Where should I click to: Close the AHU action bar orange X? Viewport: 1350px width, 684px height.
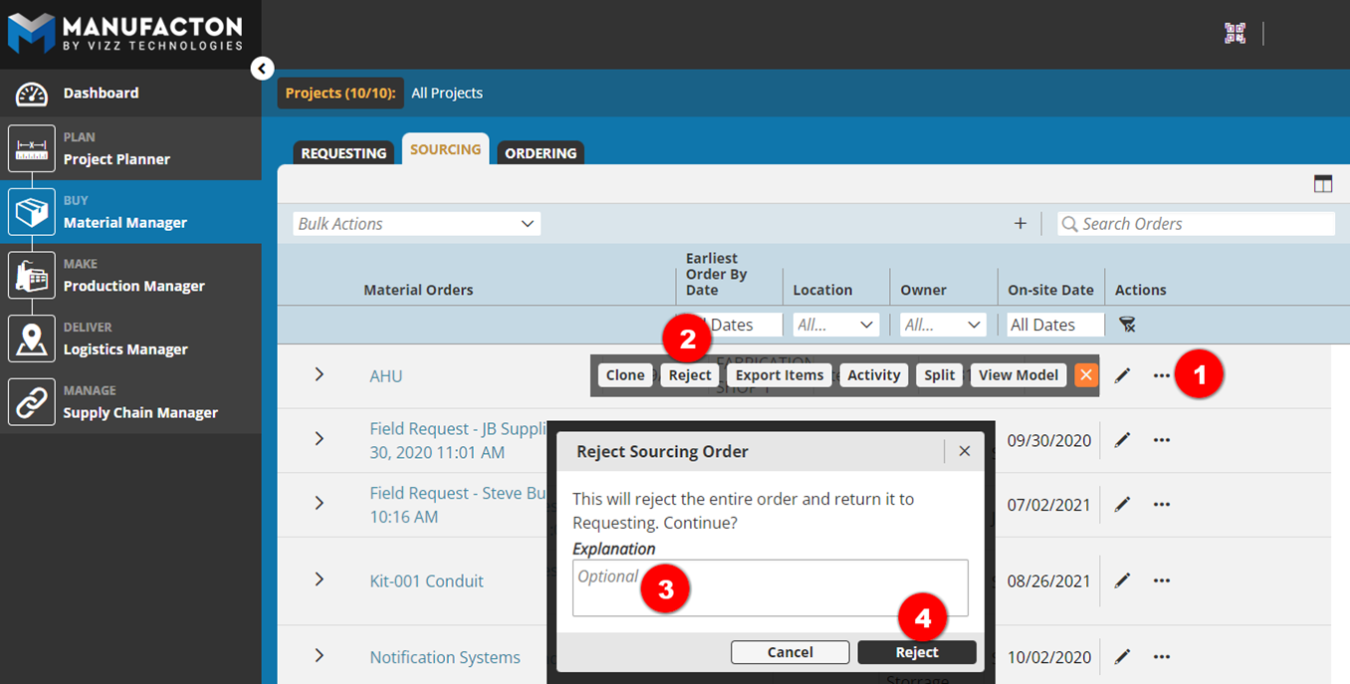point(1086,375)
